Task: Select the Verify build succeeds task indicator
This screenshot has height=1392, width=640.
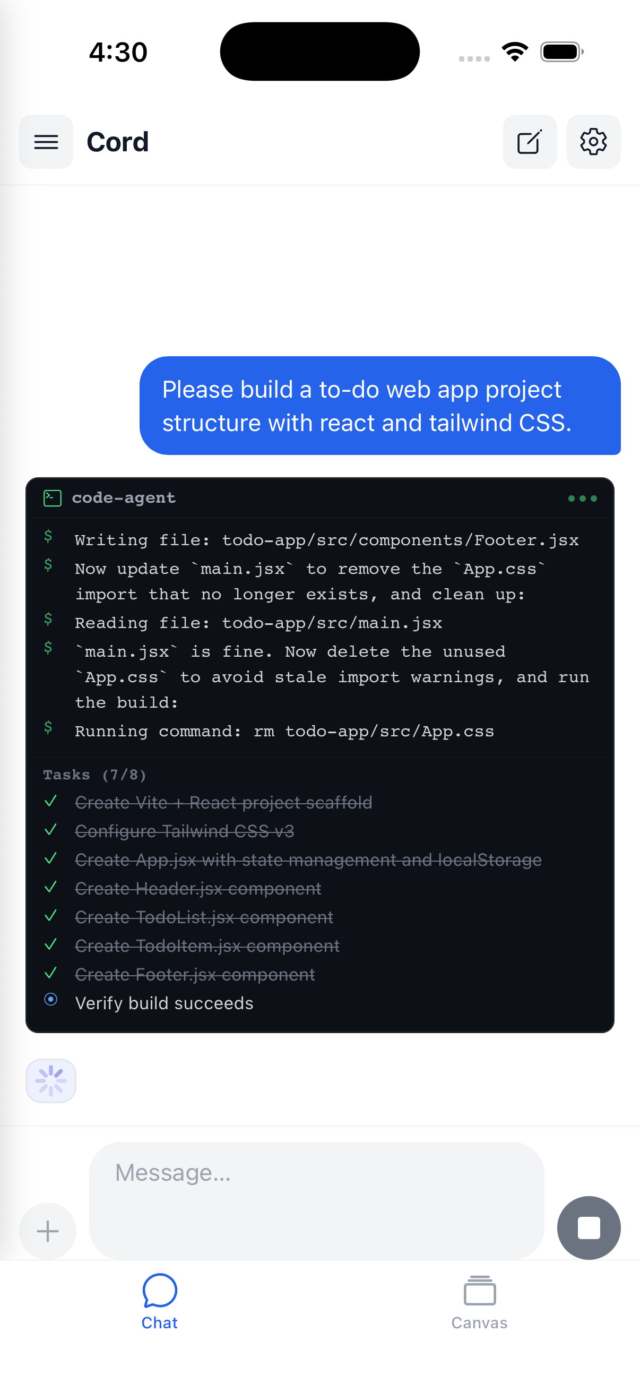Action: tap(51, 999)
